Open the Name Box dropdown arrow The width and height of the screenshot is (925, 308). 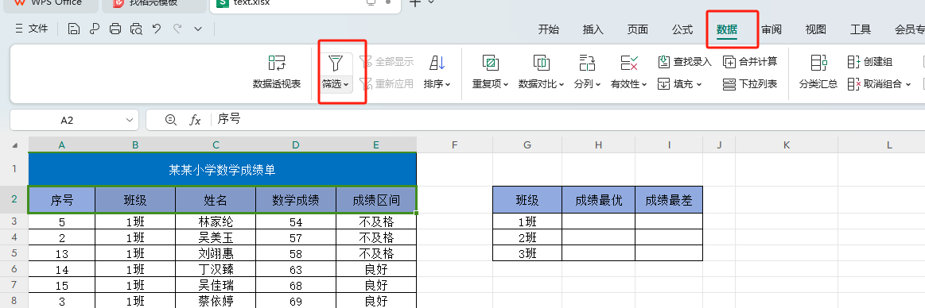[x=130, y=120]
